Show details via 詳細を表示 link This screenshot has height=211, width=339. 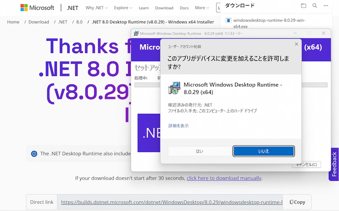click(178, 126)
